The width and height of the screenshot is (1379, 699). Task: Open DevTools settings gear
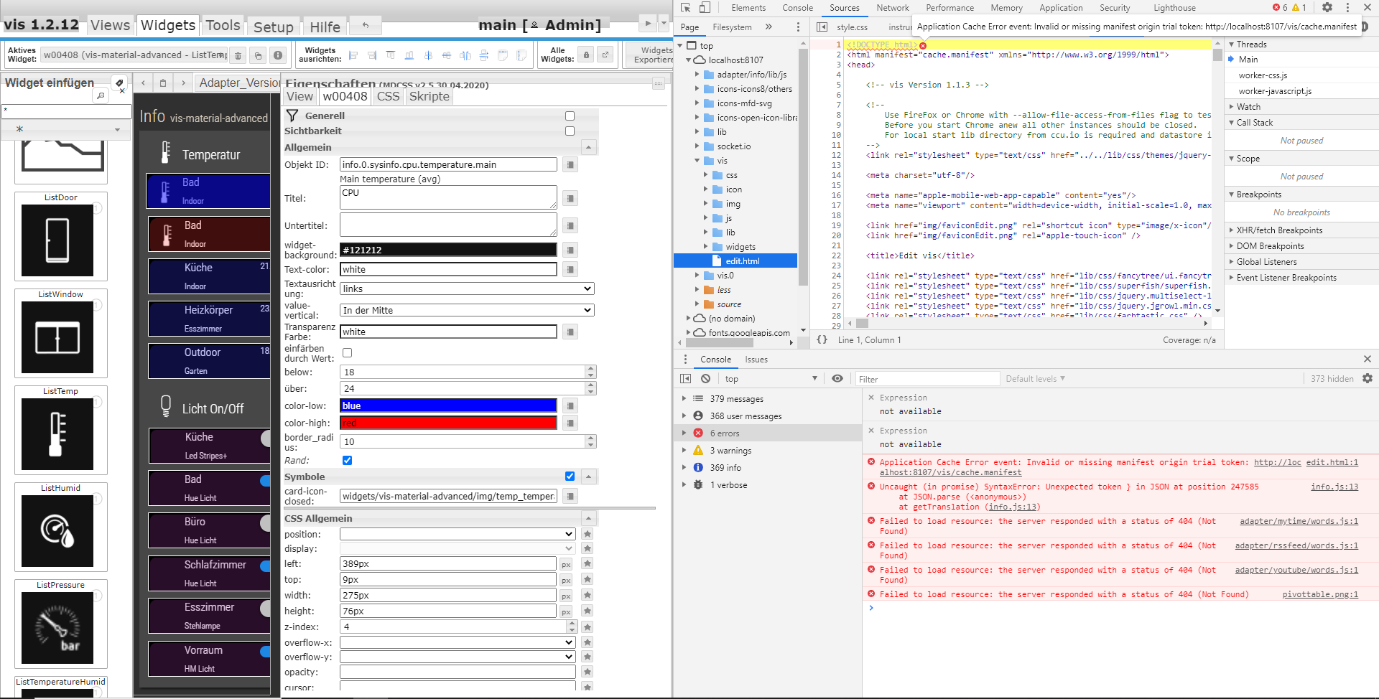click(x=1327, y=8)
